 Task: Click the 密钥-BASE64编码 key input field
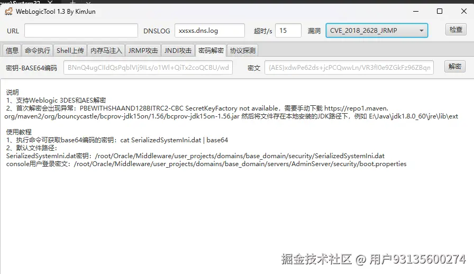pos(148,67)
